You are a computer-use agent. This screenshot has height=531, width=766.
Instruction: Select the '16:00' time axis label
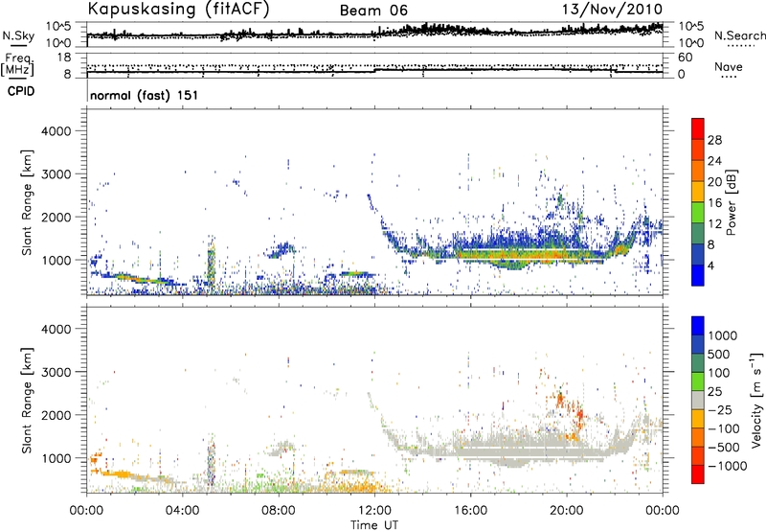pos(470,511)
